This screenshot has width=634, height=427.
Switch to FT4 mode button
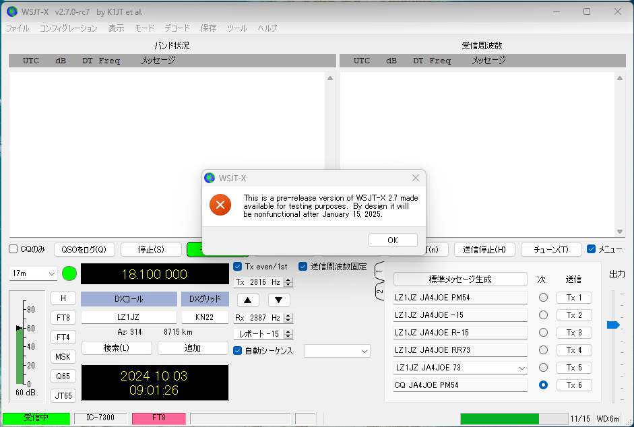click(x=63, y=337)
